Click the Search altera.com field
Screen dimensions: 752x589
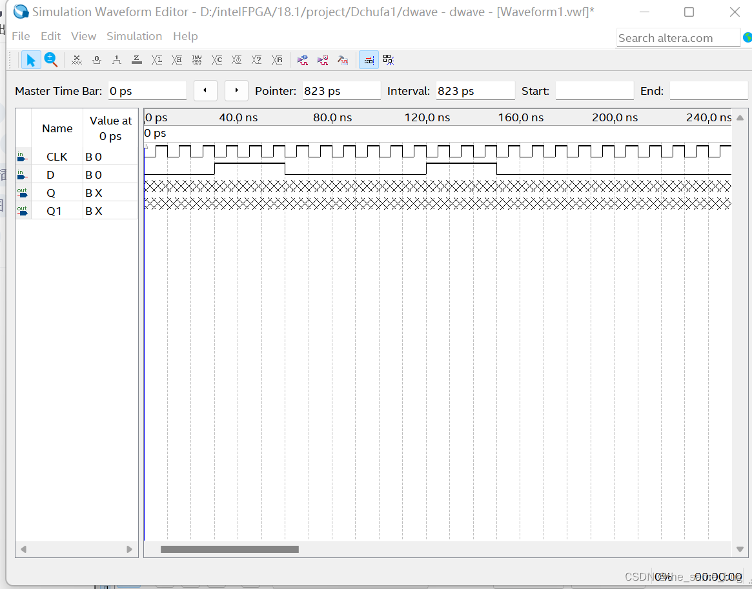click(x=678, y=38)
